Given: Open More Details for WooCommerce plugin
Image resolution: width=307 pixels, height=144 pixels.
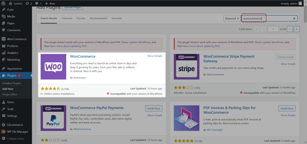Looking at the screenshot, I should pos(155,56).
